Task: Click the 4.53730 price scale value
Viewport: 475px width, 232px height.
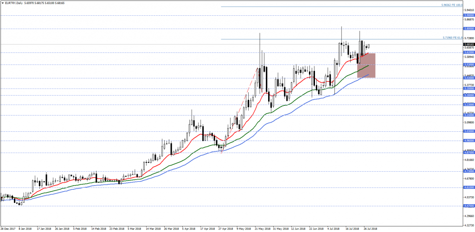Action: [469, 197]
